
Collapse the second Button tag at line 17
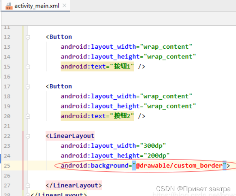[x=28, y=86]
